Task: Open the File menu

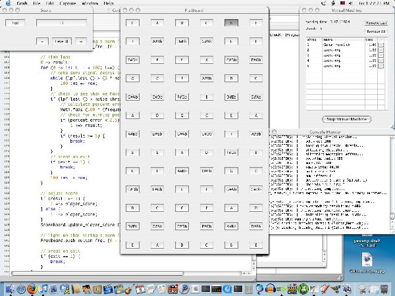Action: (x=36, y=3)
